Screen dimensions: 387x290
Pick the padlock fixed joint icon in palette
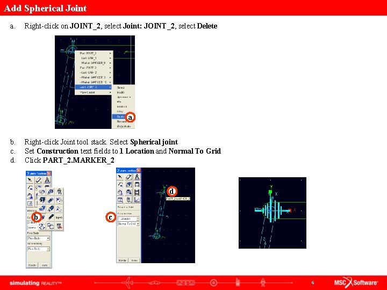(59, 191)
